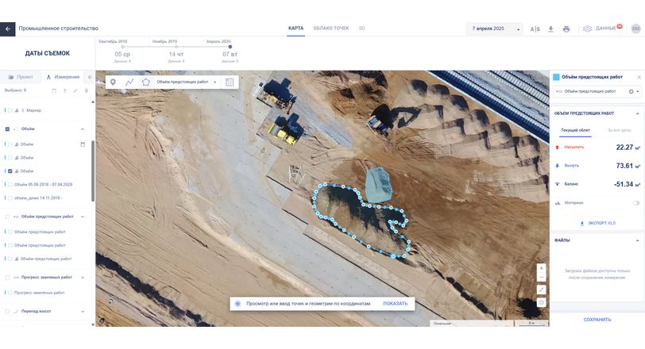Click the ЭКСПОРТ XLS button
The height and width of the screenshot is (349, 645).
[x=597, y=223]
